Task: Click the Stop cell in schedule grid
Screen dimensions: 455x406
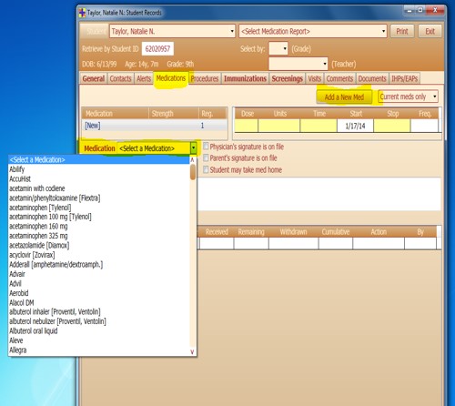Action: pos(392,126)
